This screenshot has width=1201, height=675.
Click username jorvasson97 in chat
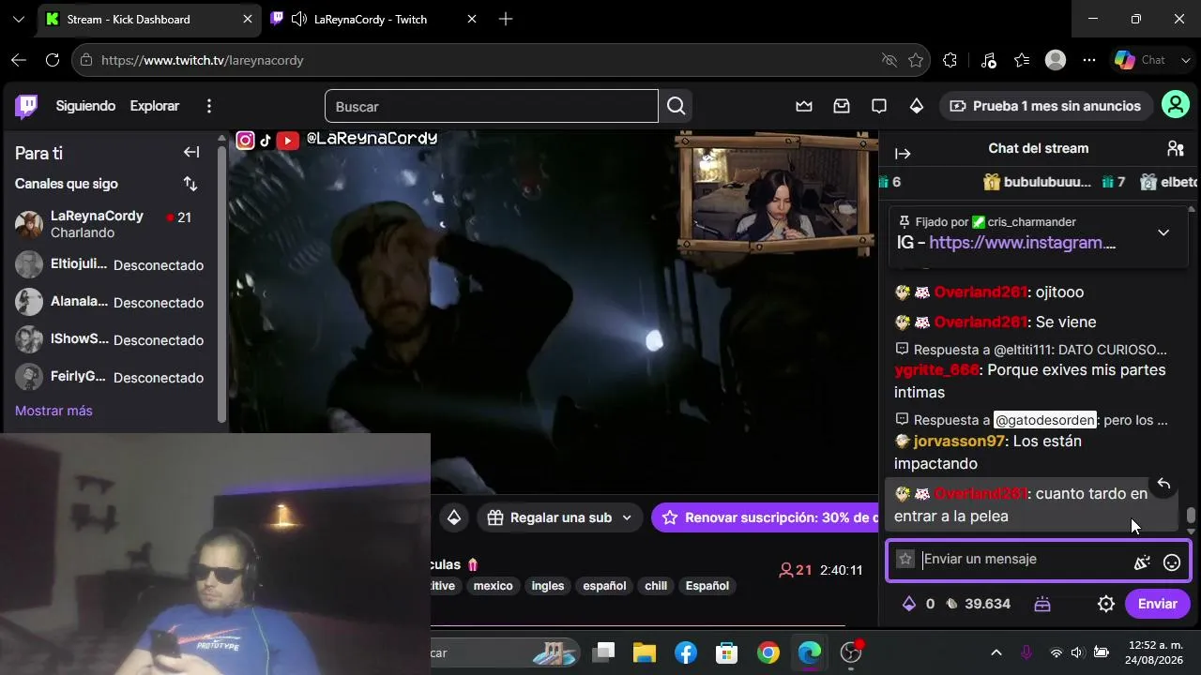pyautogui.click(x=959, y=442)
